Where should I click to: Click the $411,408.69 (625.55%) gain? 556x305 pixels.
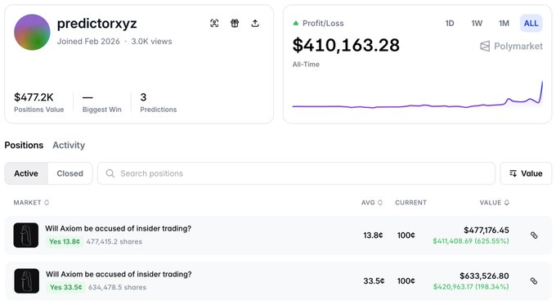[471, 241]
